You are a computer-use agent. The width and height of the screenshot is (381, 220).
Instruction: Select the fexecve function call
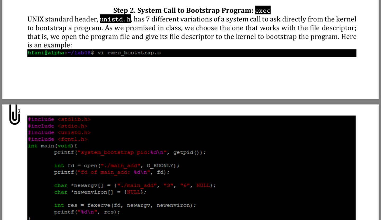pos(98,205)
